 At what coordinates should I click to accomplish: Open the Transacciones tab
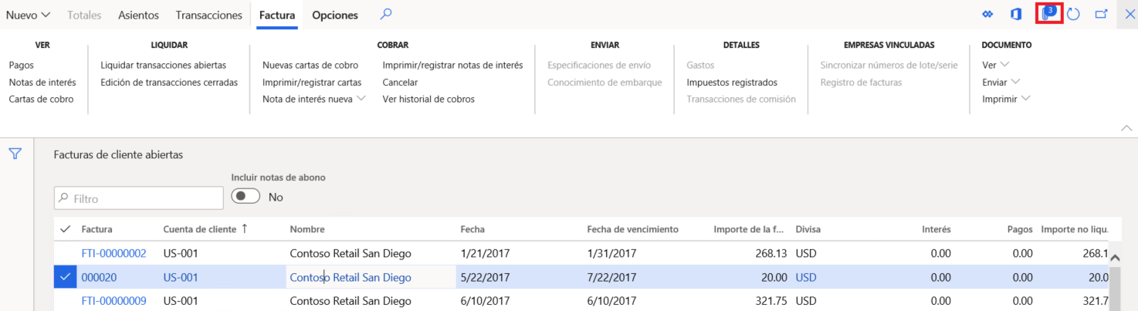click(x=208, y=15)
